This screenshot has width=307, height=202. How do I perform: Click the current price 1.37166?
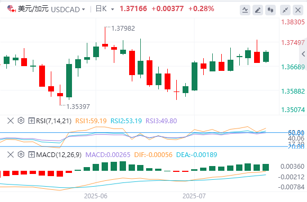(133, 8)
